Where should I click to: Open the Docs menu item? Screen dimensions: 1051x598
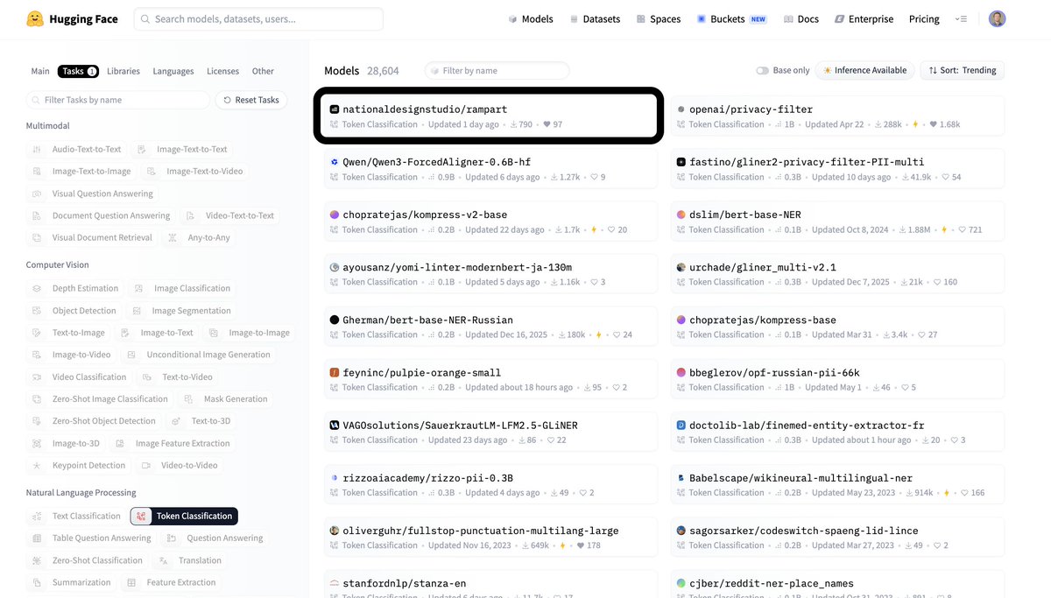click(x=801, y=18)
